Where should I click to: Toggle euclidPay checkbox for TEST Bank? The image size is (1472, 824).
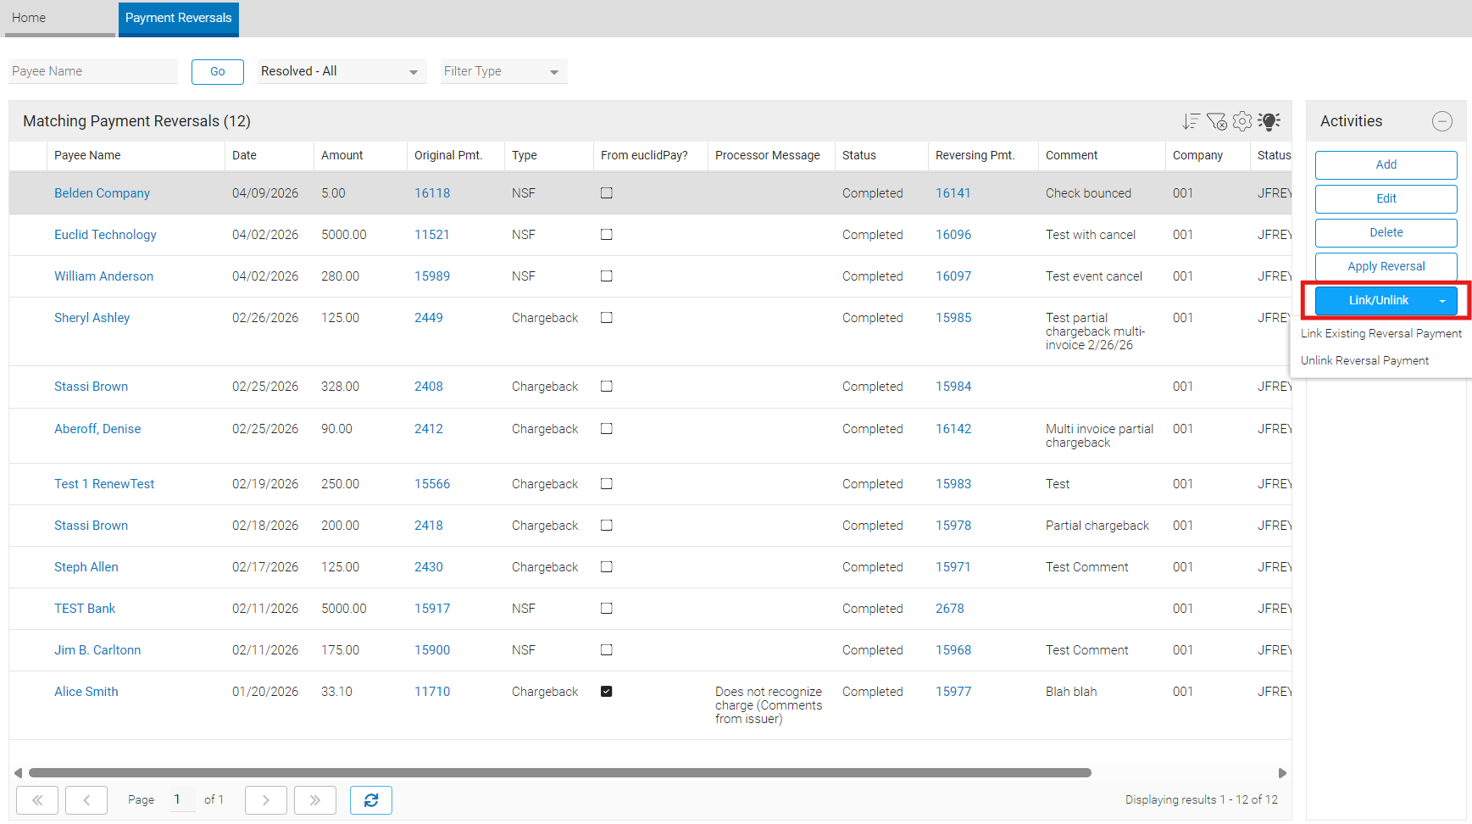(607, 609)
